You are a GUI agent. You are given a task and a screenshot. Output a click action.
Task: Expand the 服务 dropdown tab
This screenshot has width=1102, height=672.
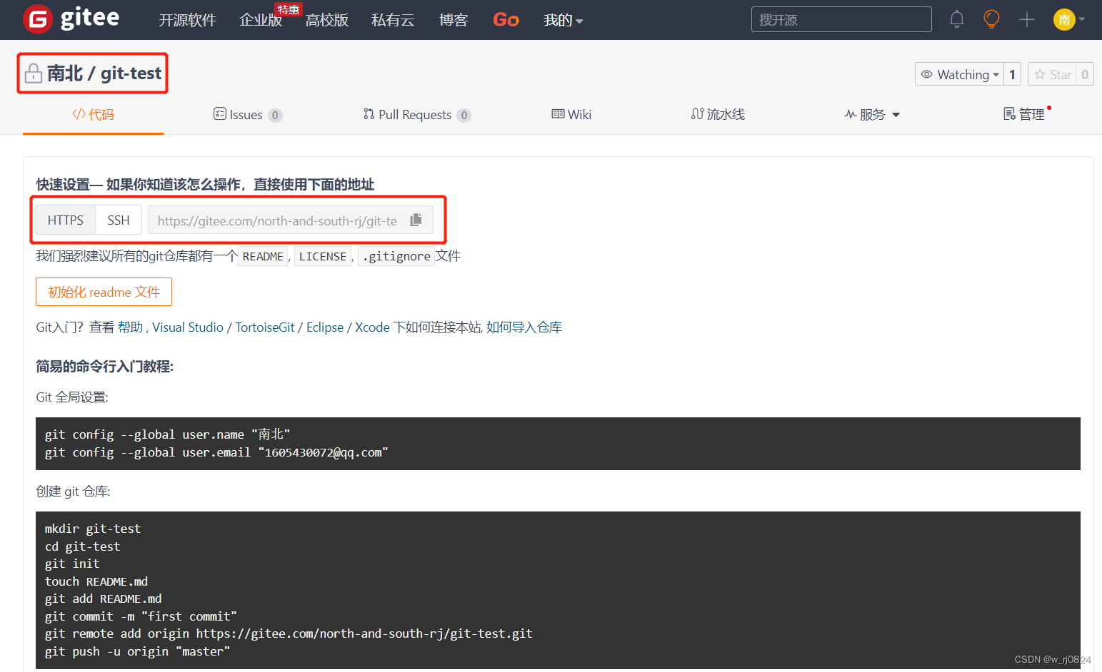(x=872, y=115)
